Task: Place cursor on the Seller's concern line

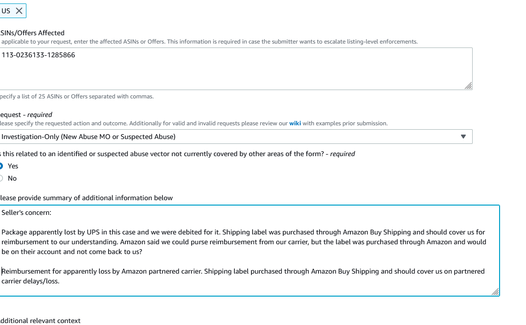Action: [x=26, y=212]
